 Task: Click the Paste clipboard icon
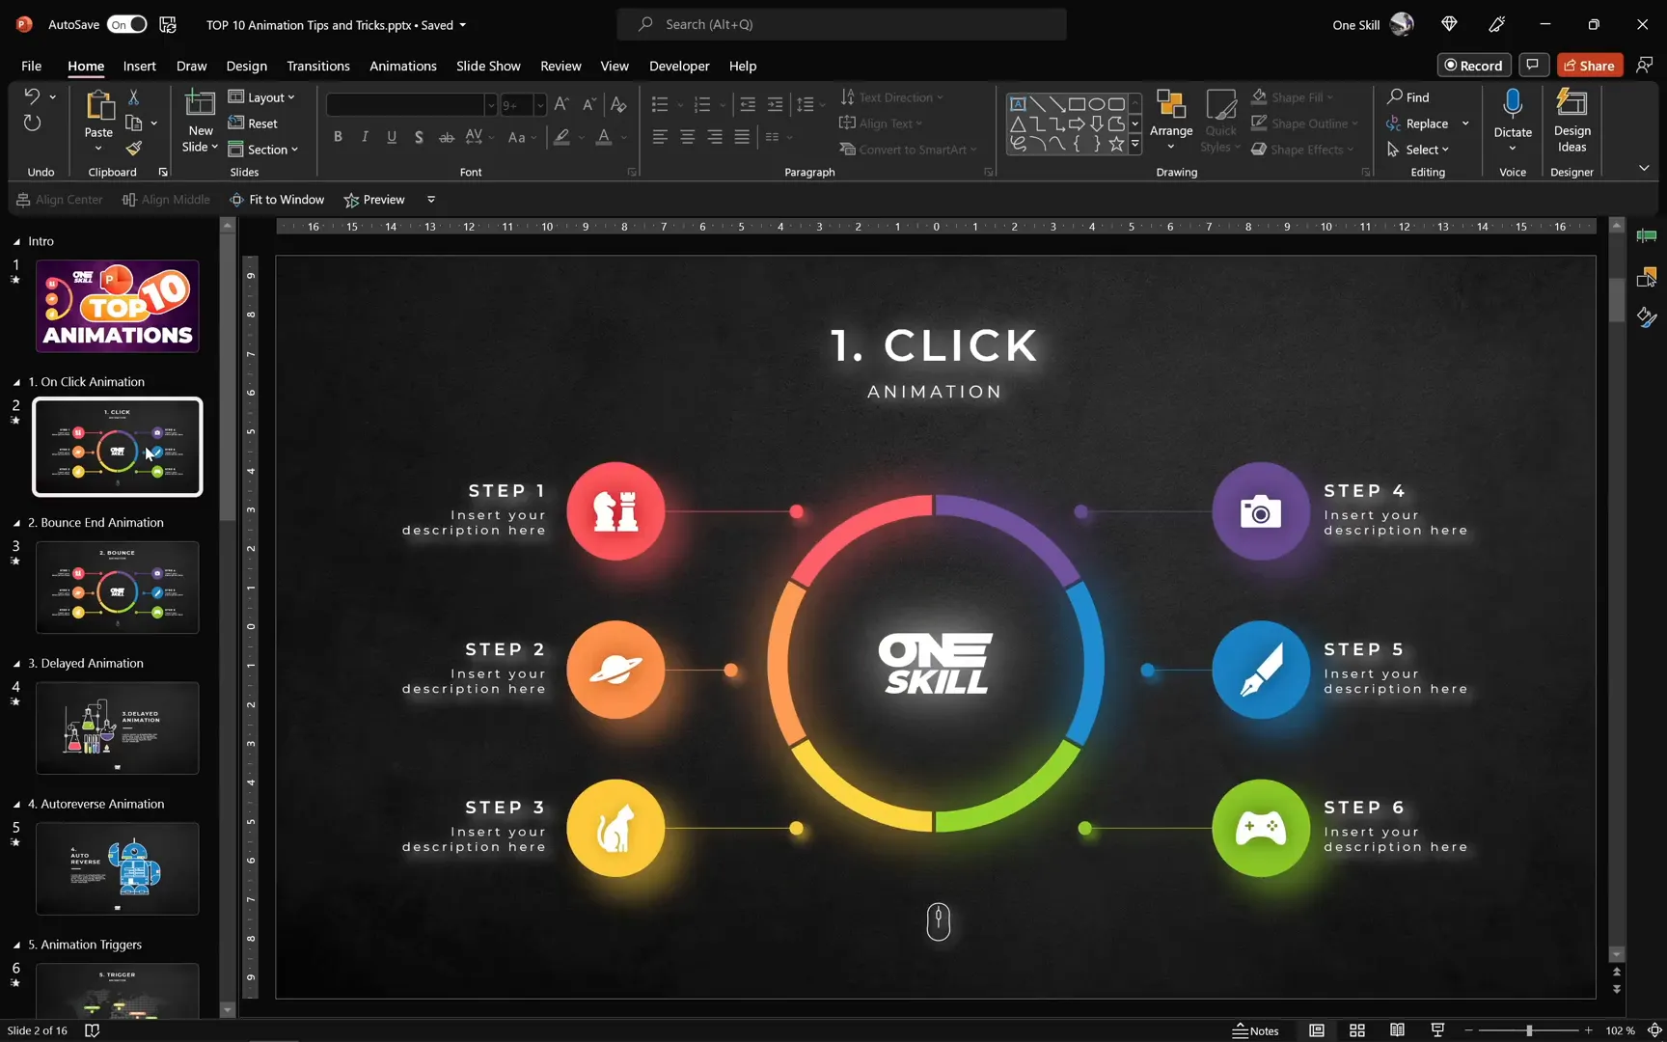click(98, 105)
